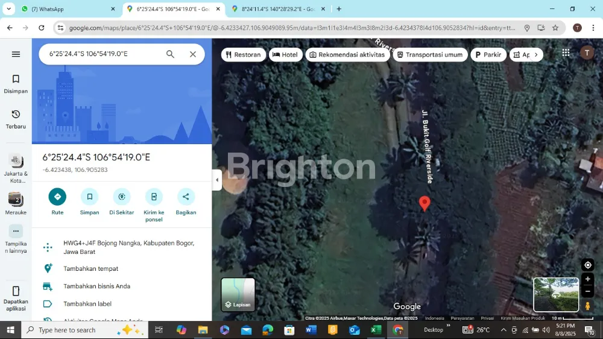Screen dimensions: 603x339
Task: Click the Bagikan share icon
Action: click(x=186, y=197)
